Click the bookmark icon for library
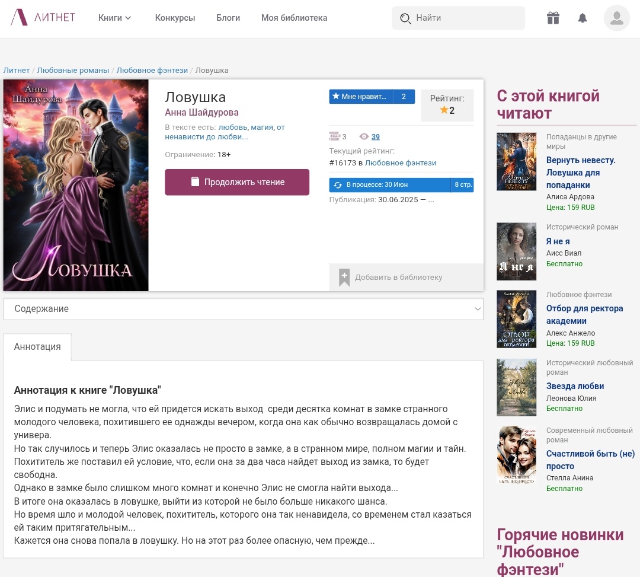The width and height of the screenshot is (640, 577). pyautogui.click(x=344, y=278)
